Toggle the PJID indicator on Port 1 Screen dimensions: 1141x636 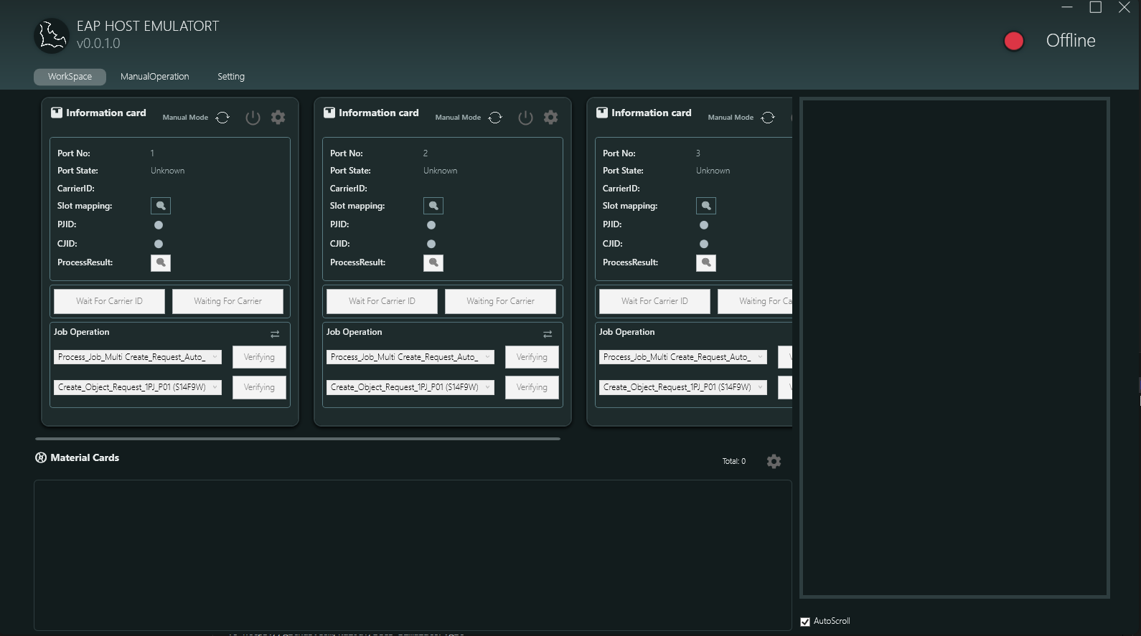pos(159,225)
